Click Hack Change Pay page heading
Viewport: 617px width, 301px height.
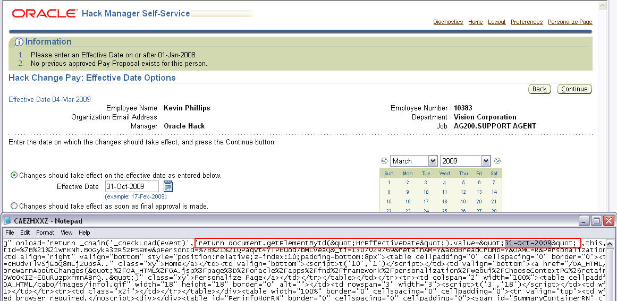92,78
